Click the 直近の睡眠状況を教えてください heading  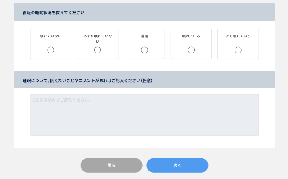53,13
